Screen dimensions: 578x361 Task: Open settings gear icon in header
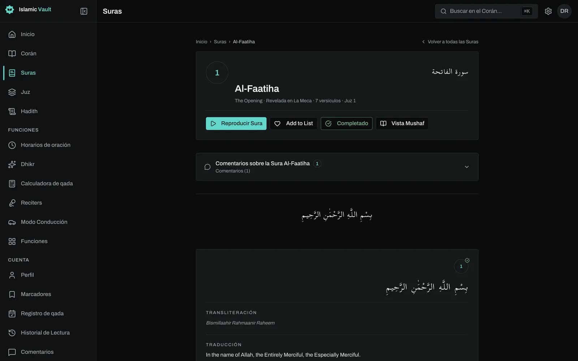548,11
